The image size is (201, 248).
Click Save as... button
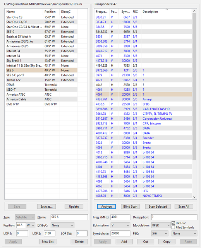(46, 207)
